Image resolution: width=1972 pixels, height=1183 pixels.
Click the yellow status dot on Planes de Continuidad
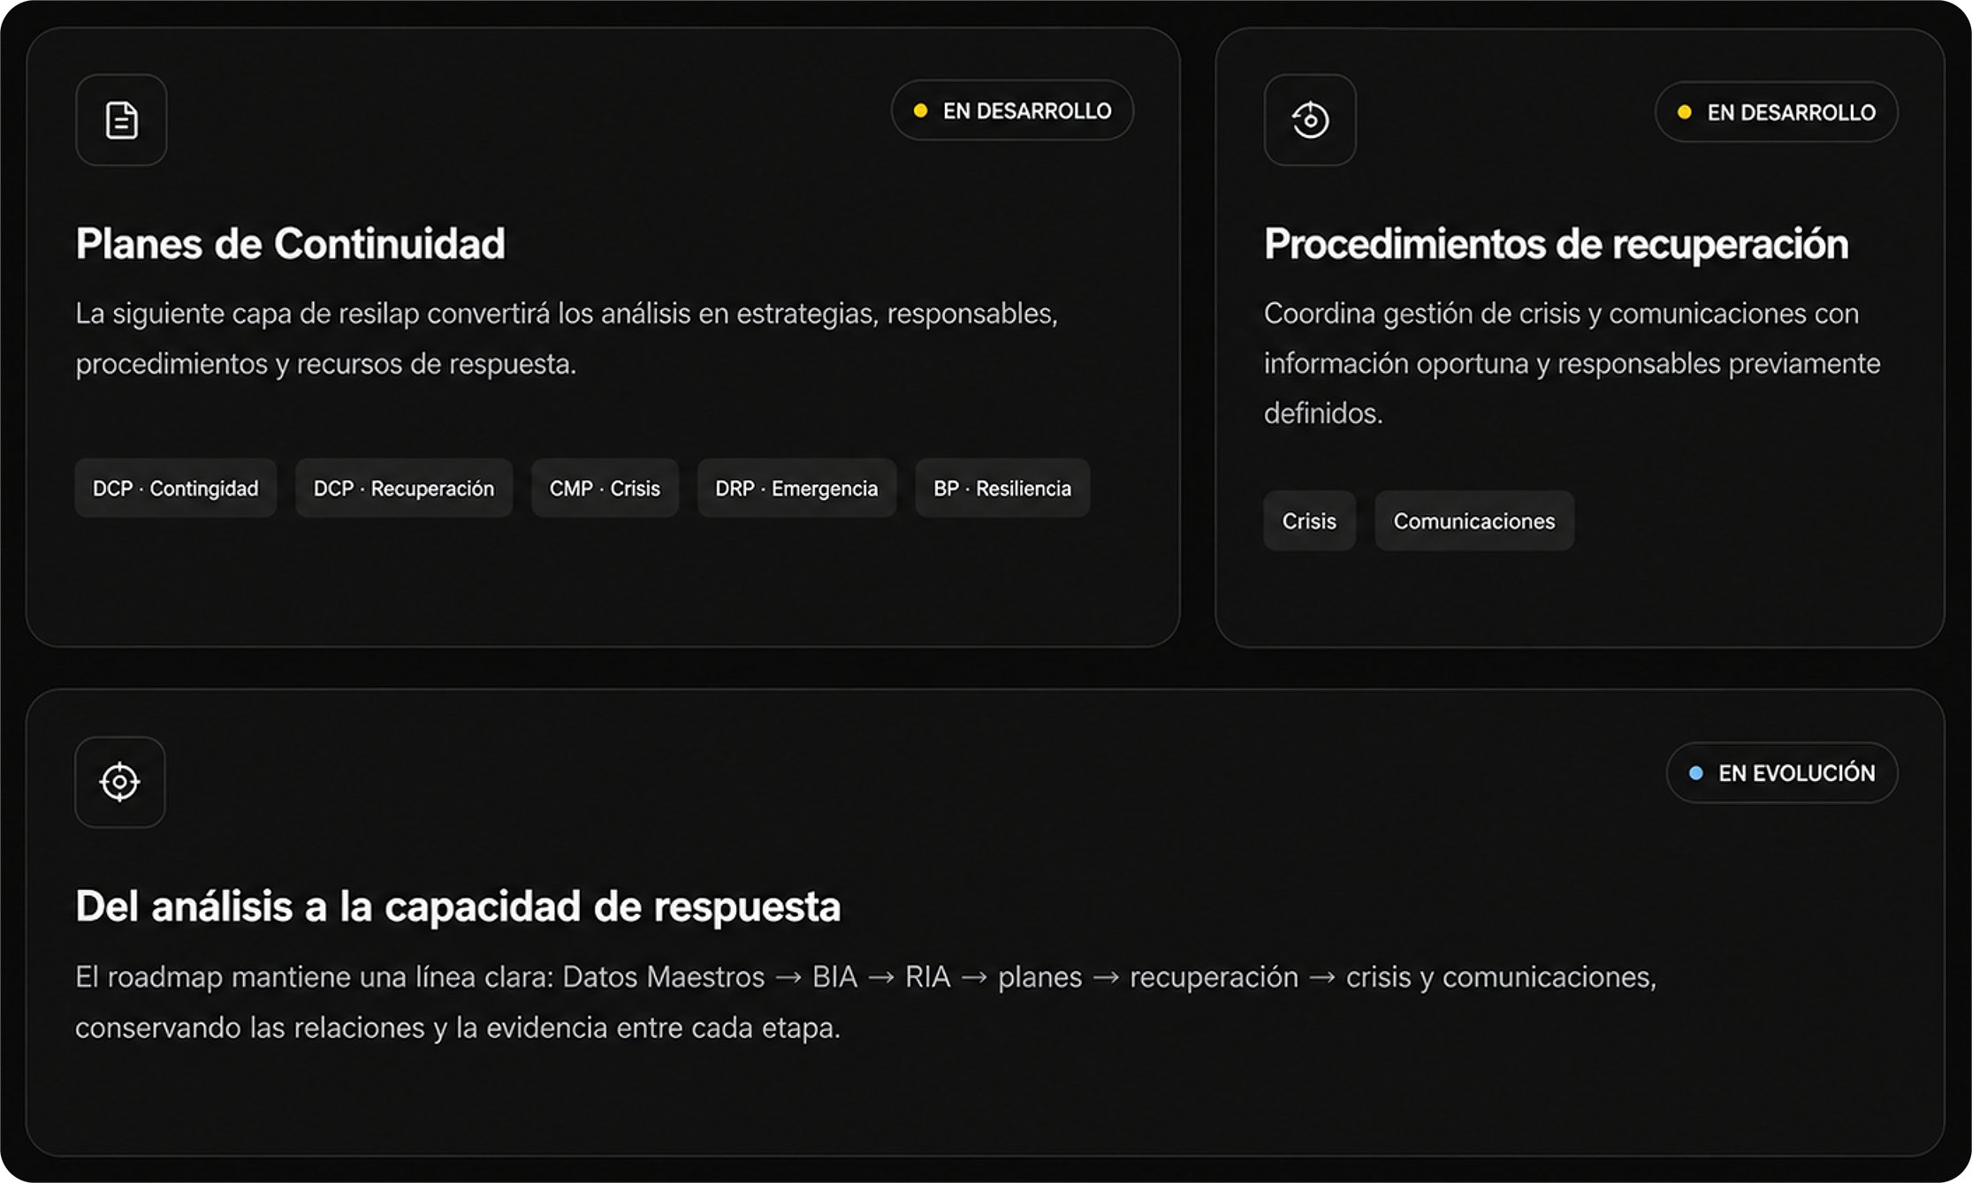(920, 110)
